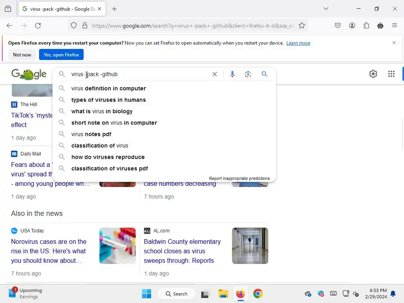Open Norovirus cases USA Today article

(49, 251)
